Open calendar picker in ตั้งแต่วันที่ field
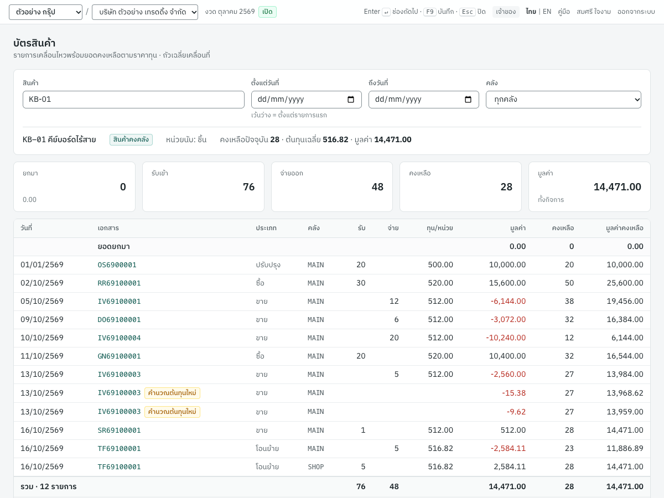 (351, 100)
